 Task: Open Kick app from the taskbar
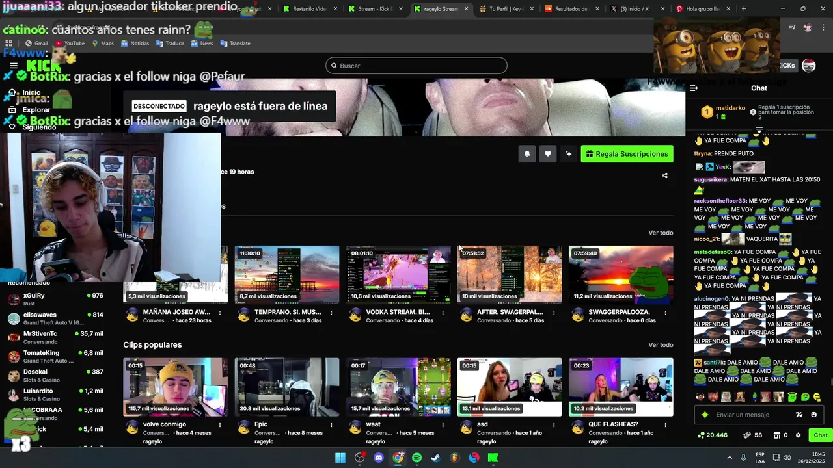[x=493, y=458]
